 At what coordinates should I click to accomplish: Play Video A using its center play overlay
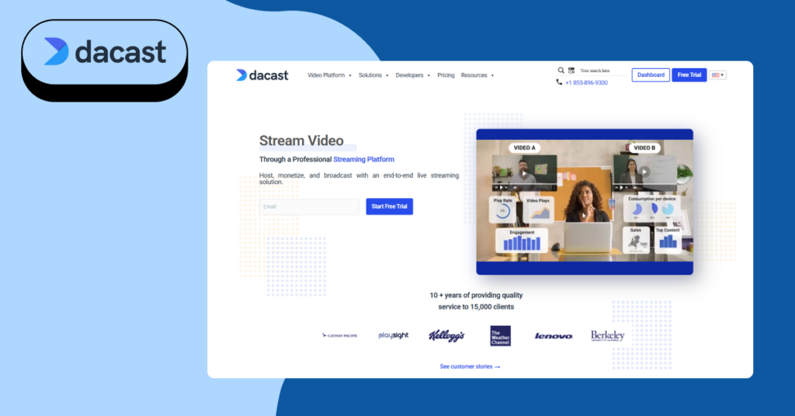click(524, 173)
